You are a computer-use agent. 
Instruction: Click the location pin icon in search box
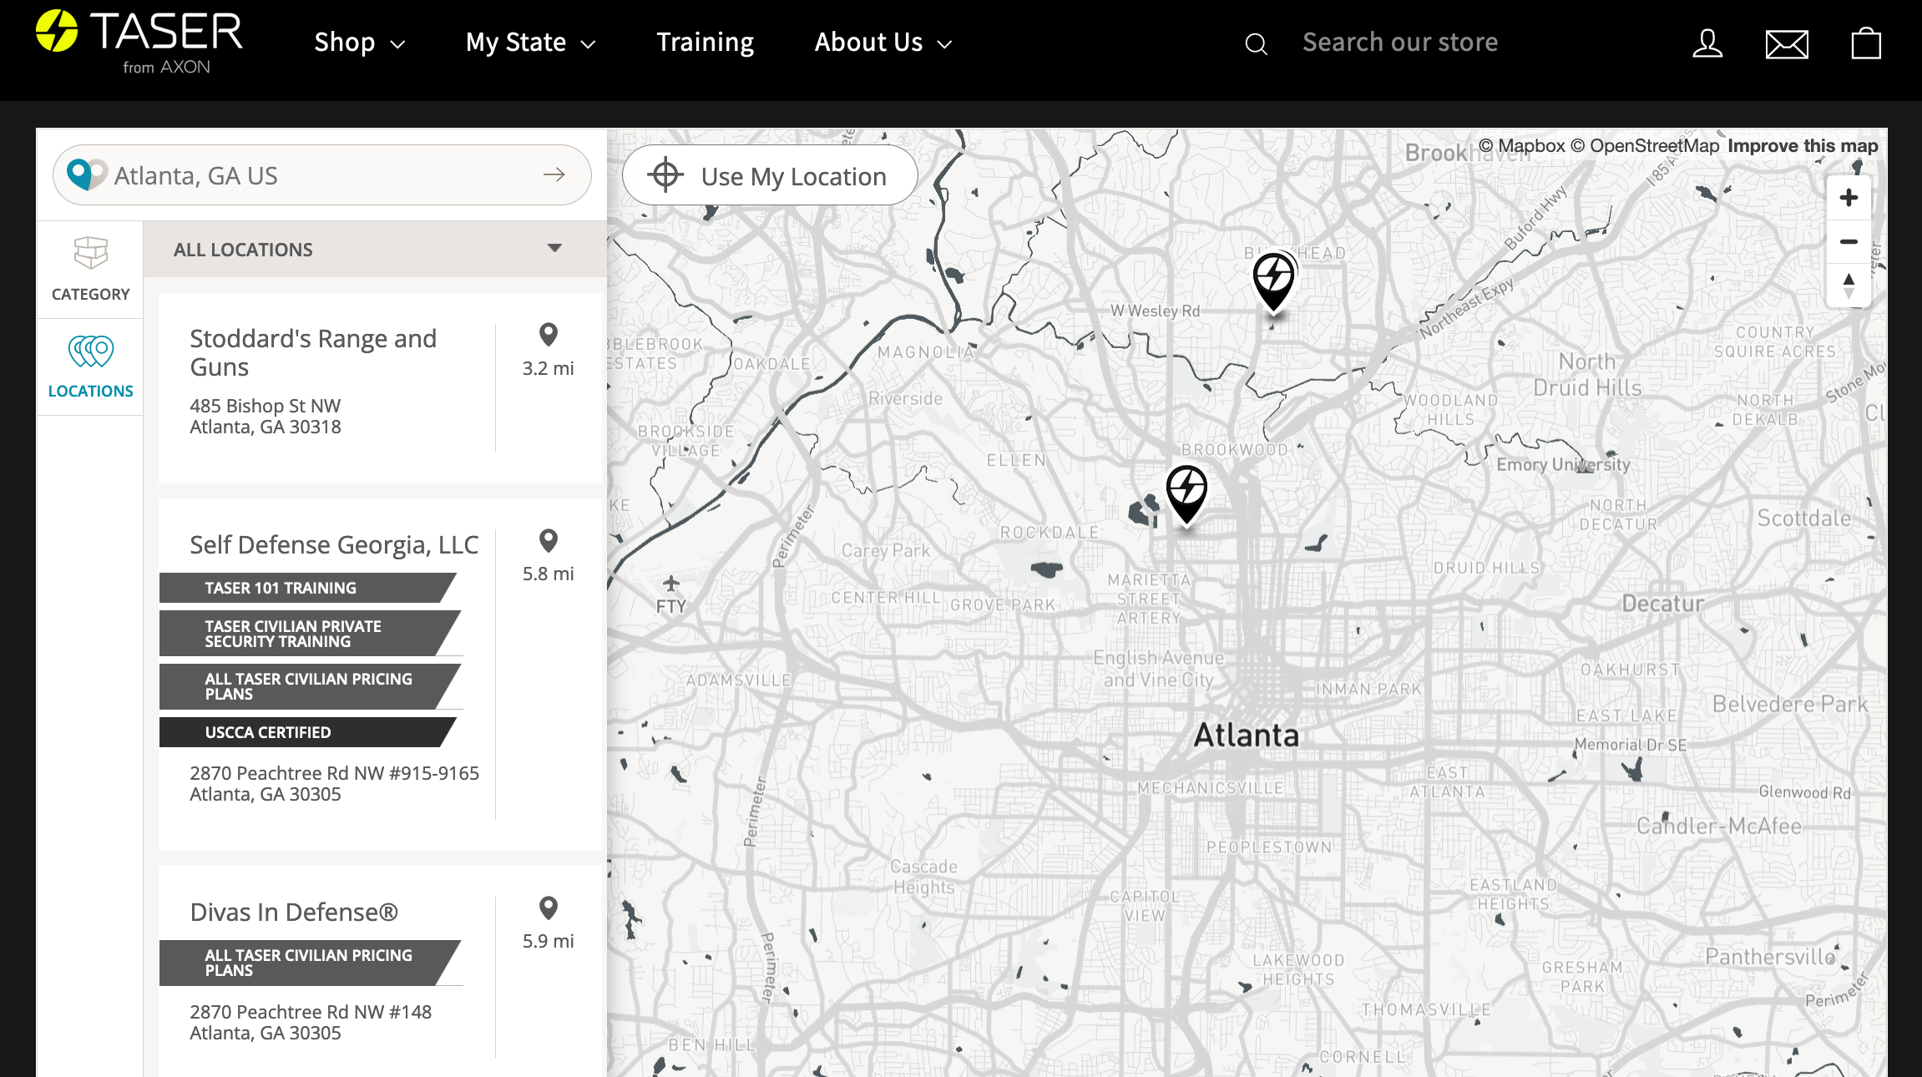coord(86,174)
